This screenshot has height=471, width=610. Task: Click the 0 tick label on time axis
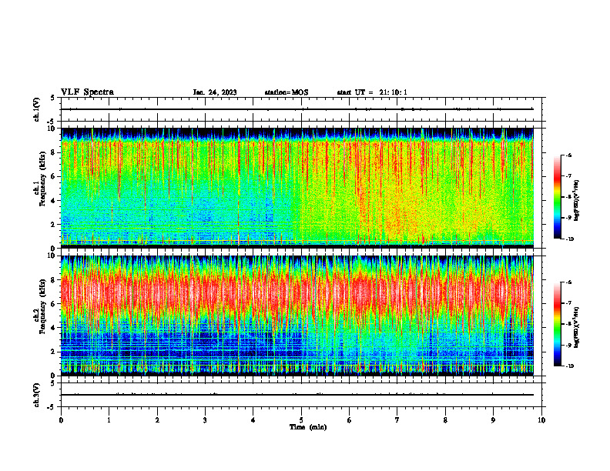point(61,420)
